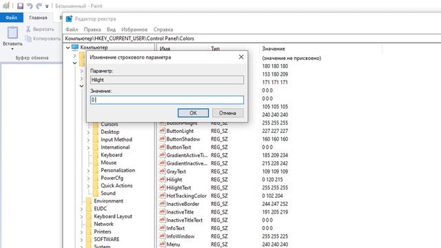Close the Изменение строкового параметра dialog

pos(241,57)
